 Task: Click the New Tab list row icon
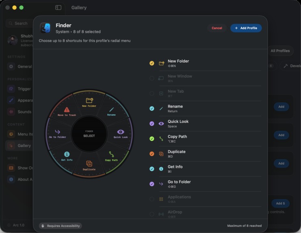[x=161, y=94]
